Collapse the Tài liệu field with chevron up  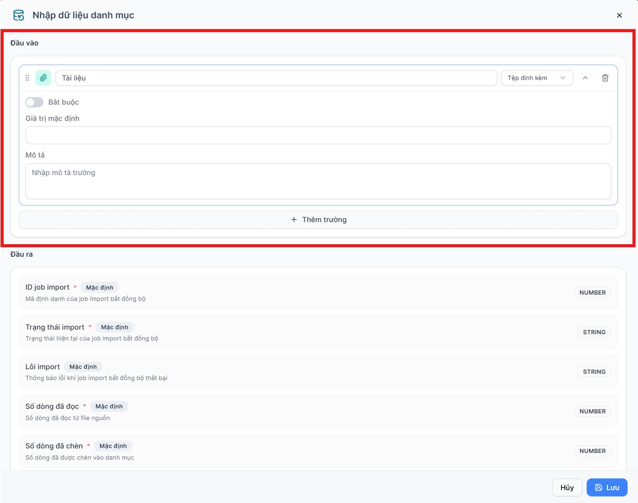585,78
